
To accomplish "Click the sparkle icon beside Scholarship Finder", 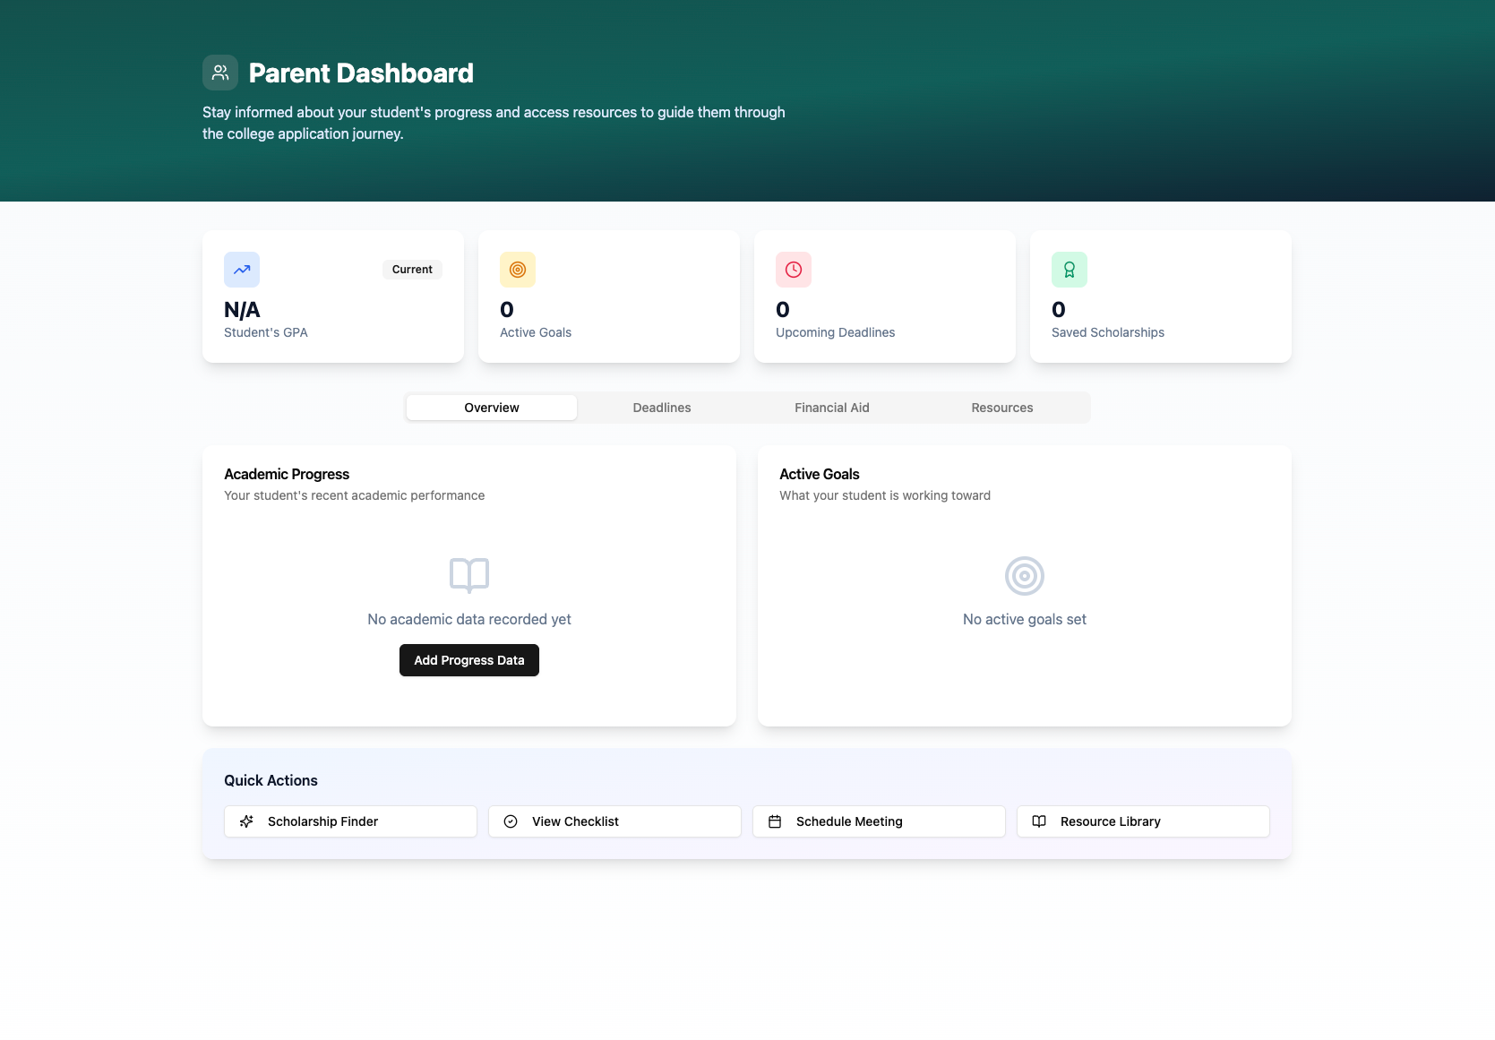I will [246, 821].
